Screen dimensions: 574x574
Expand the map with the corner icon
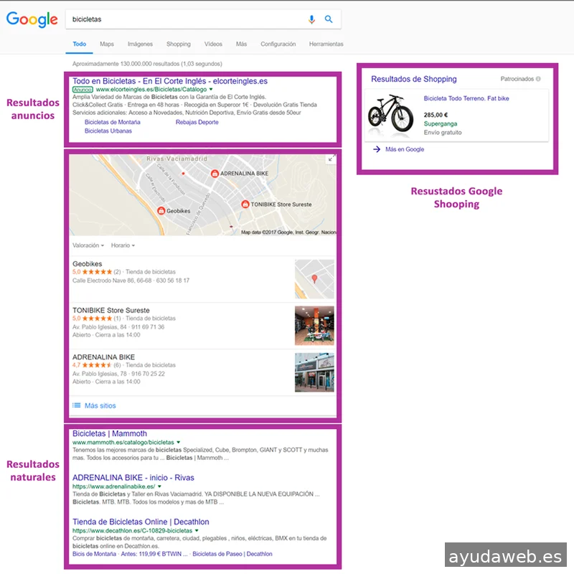[x=331, y=159]
